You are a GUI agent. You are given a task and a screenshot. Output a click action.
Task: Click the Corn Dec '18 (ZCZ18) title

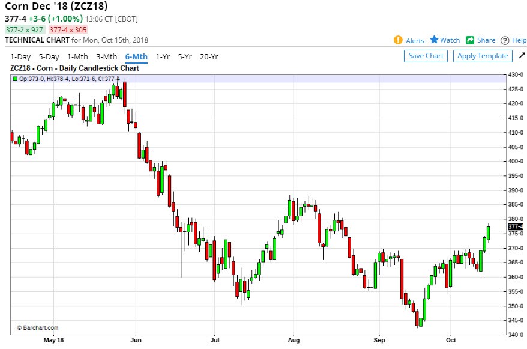(x=56, y=6)
